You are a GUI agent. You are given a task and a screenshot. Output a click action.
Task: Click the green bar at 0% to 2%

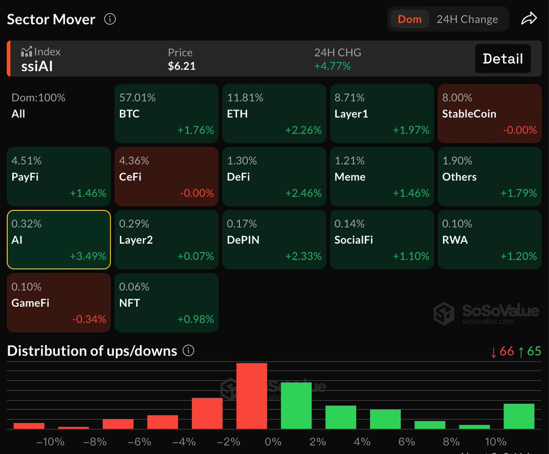click(x=296, y=406)
